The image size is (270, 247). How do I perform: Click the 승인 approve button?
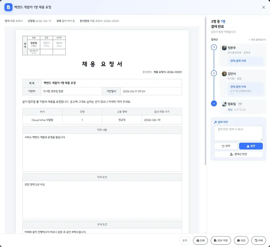pyautogui.click(x=251, y=146)
